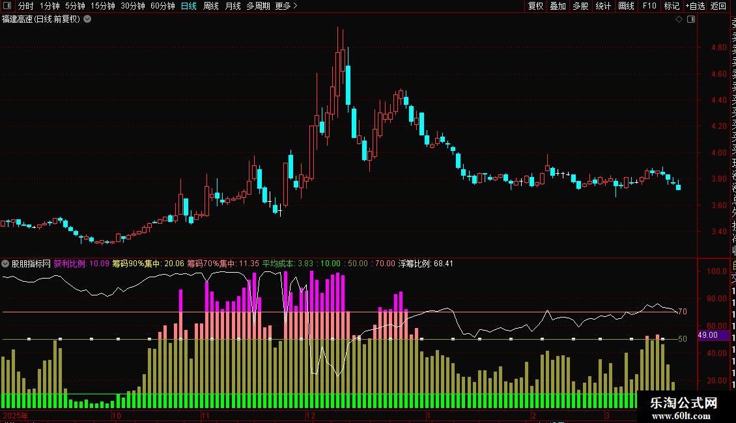Open dropdown next to 福建高速 title
Image resolution: width=736 pixels, height=423 pixels.
tap(87, 20)
